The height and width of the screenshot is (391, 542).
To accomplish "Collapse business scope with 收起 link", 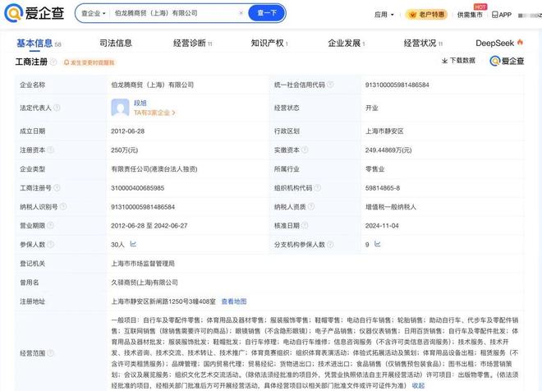I will 418,385.
